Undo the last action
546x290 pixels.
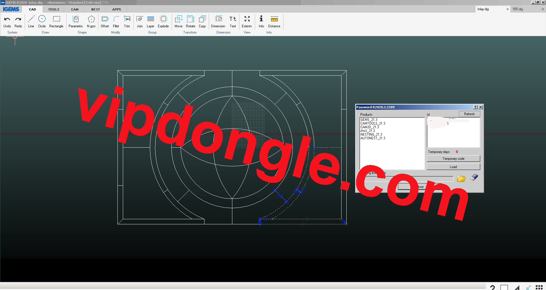pyautogui.click(x=7, y=22)
